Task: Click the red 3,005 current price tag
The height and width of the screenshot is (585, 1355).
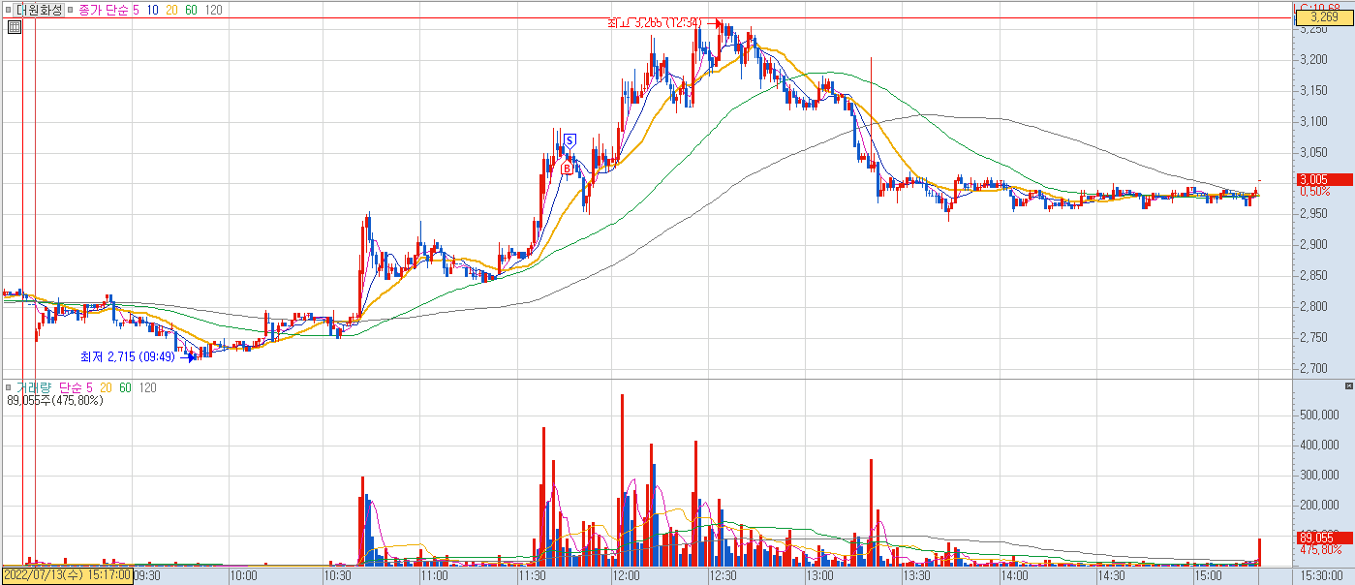Action: pos(1323,179)
